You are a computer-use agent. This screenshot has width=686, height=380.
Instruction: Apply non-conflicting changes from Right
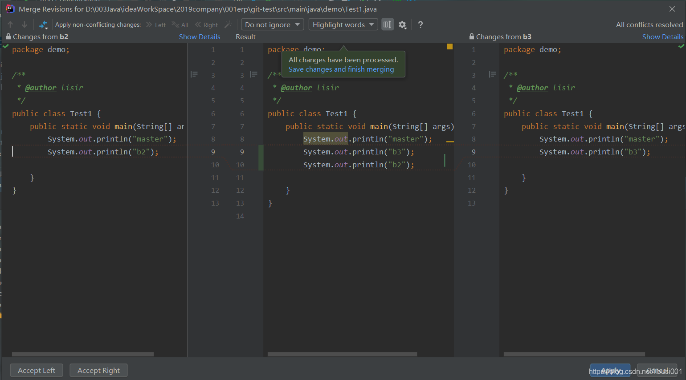click(x=207, y=25)
